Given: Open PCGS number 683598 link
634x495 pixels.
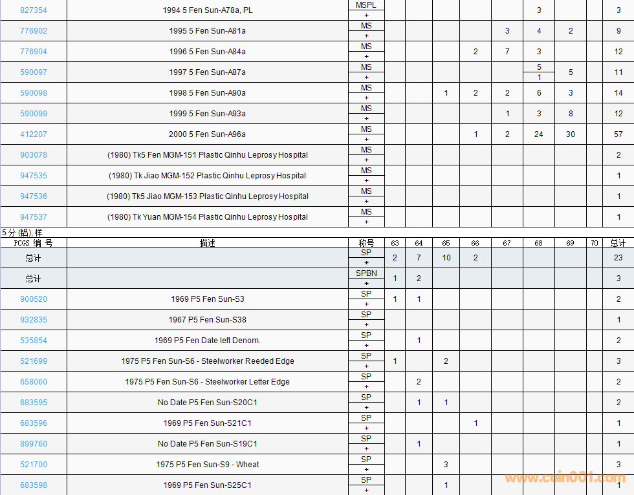Looking at the screenshot, I should coord(34,485).
